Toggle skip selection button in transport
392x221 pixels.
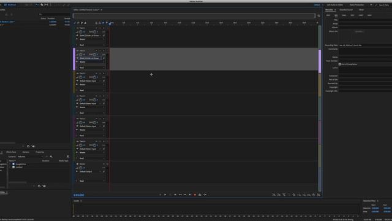[205, 195]
